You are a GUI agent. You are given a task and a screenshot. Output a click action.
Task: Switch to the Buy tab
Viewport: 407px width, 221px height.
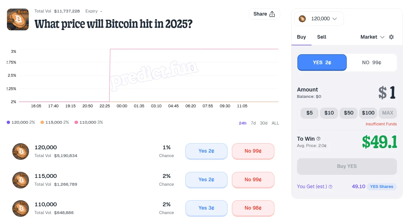[301, 37]
